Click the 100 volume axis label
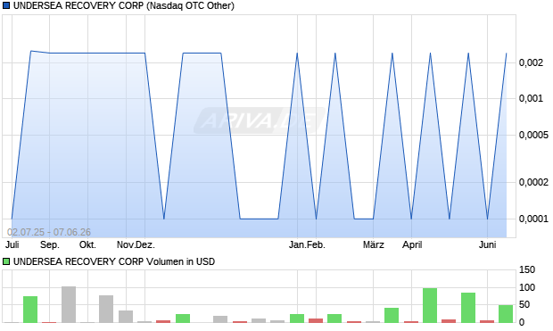This screenshot has width=553, height=331. [x=527, y=287]
